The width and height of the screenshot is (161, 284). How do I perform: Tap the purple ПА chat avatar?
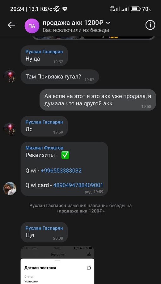tap(32, 26)
